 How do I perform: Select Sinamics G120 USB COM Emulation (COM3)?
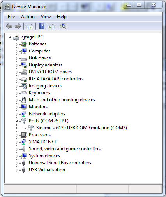(81, 128)
